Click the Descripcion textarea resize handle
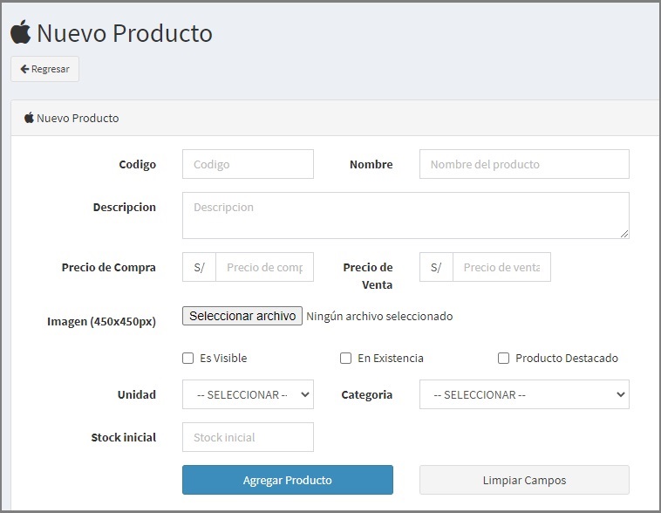This screenshot has height=513, width=661. pos(624,234)
